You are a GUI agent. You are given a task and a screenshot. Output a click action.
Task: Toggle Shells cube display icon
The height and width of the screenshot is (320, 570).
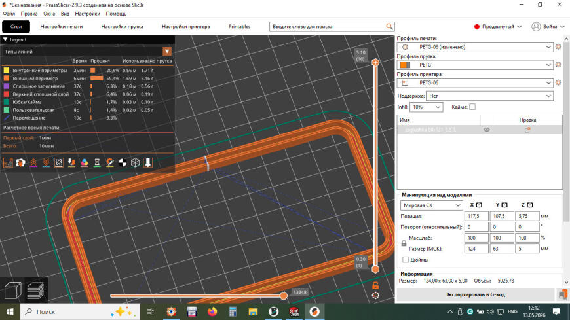point(135,163)
